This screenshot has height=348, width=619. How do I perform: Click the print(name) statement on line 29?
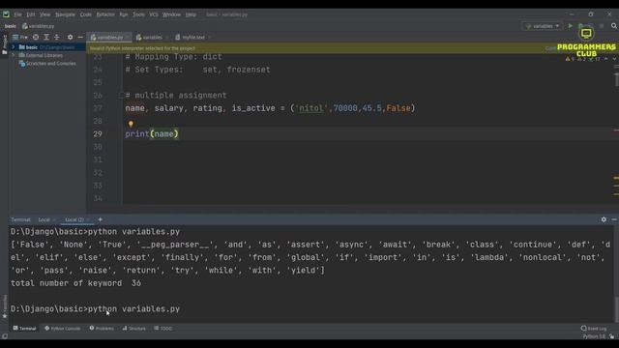[152, 134]
